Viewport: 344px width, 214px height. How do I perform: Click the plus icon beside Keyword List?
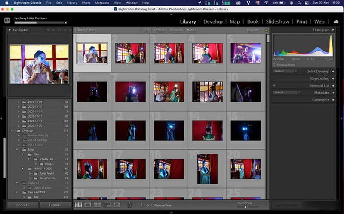click(274, 86)
